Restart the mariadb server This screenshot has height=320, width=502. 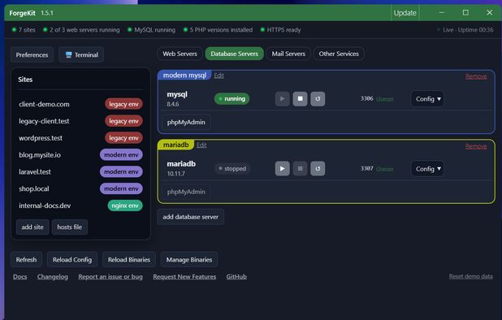point(318,169)
